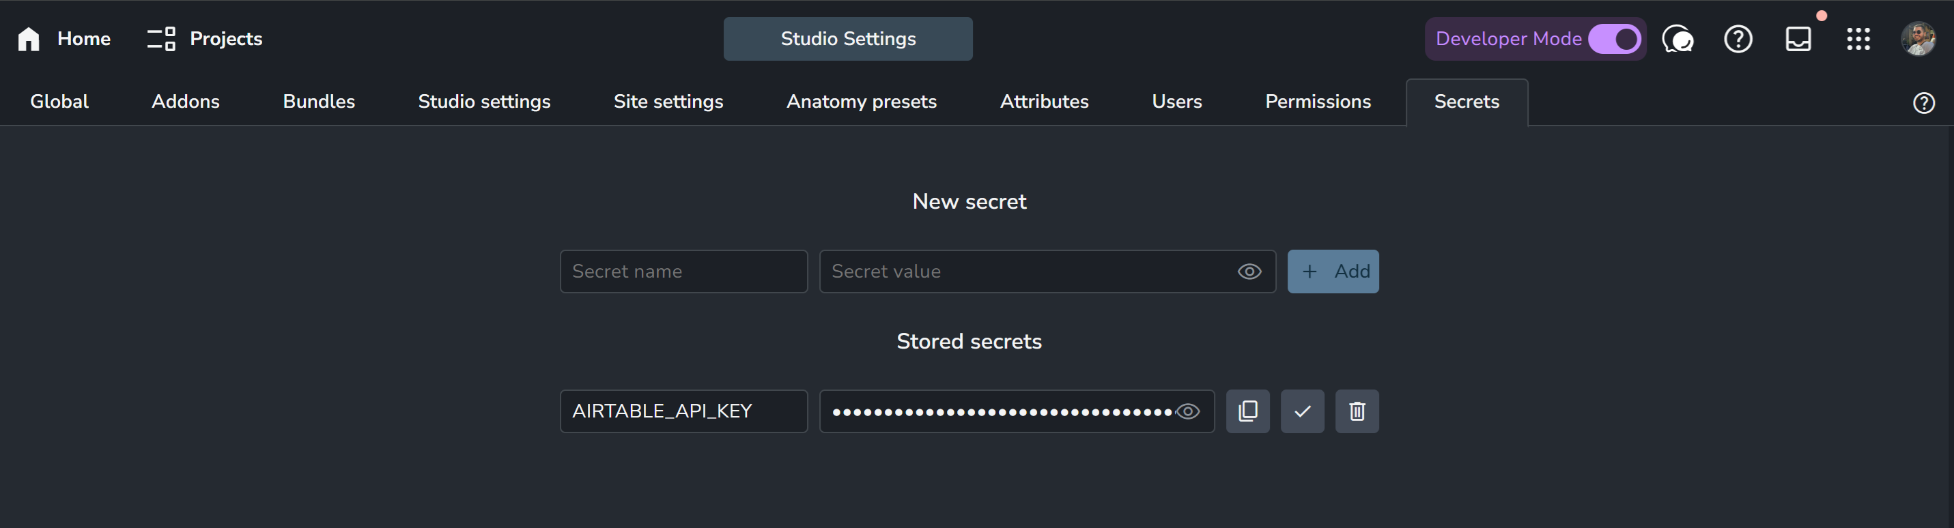Screen dimensions: 1954x528
Task: Reveal the new secret value
Action: pos(1249,272)
